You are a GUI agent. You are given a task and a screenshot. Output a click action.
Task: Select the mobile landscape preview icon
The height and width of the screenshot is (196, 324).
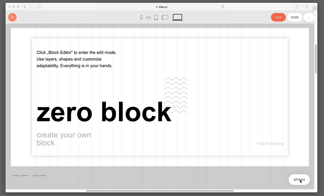[x=148, y=17]
